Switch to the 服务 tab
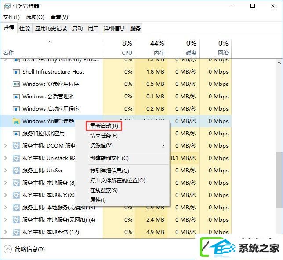The width and height of the screenshot is (283, 260). click(135, 28)
